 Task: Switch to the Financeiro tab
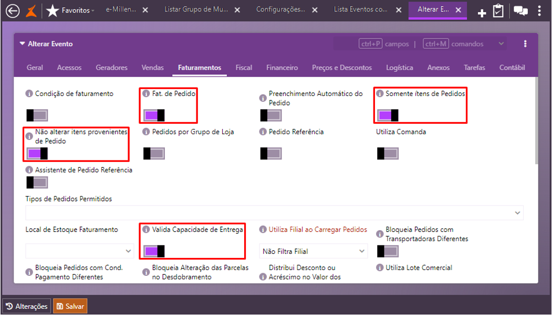282,68
